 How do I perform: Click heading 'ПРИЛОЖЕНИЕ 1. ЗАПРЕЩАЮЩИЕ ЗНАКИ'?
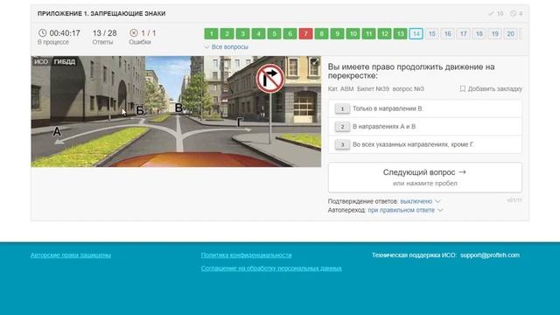click(101, 14)
